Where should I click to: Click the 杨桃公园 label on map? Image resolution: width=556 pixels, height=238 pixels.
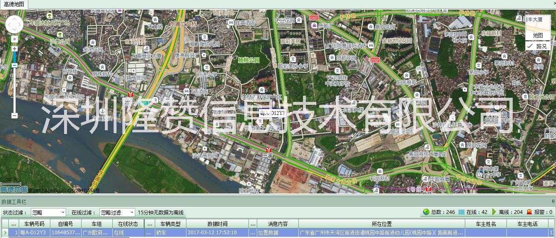click(248, 60)
